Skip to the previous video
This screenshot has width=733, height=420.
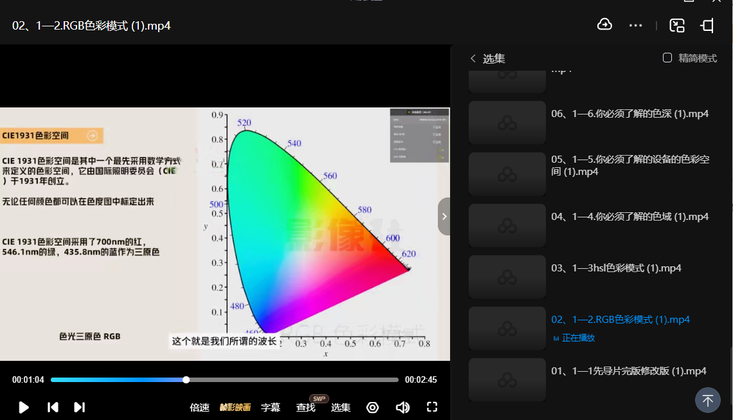pyautogui.click(x=53, y=407)
